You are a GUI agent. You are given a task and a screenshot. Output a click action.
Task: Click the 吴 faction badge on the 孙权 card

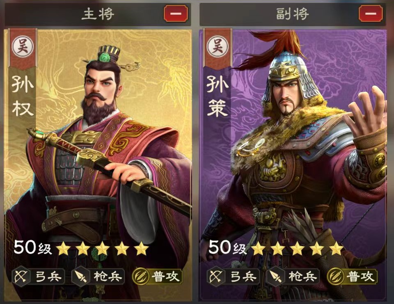(23, 47)
